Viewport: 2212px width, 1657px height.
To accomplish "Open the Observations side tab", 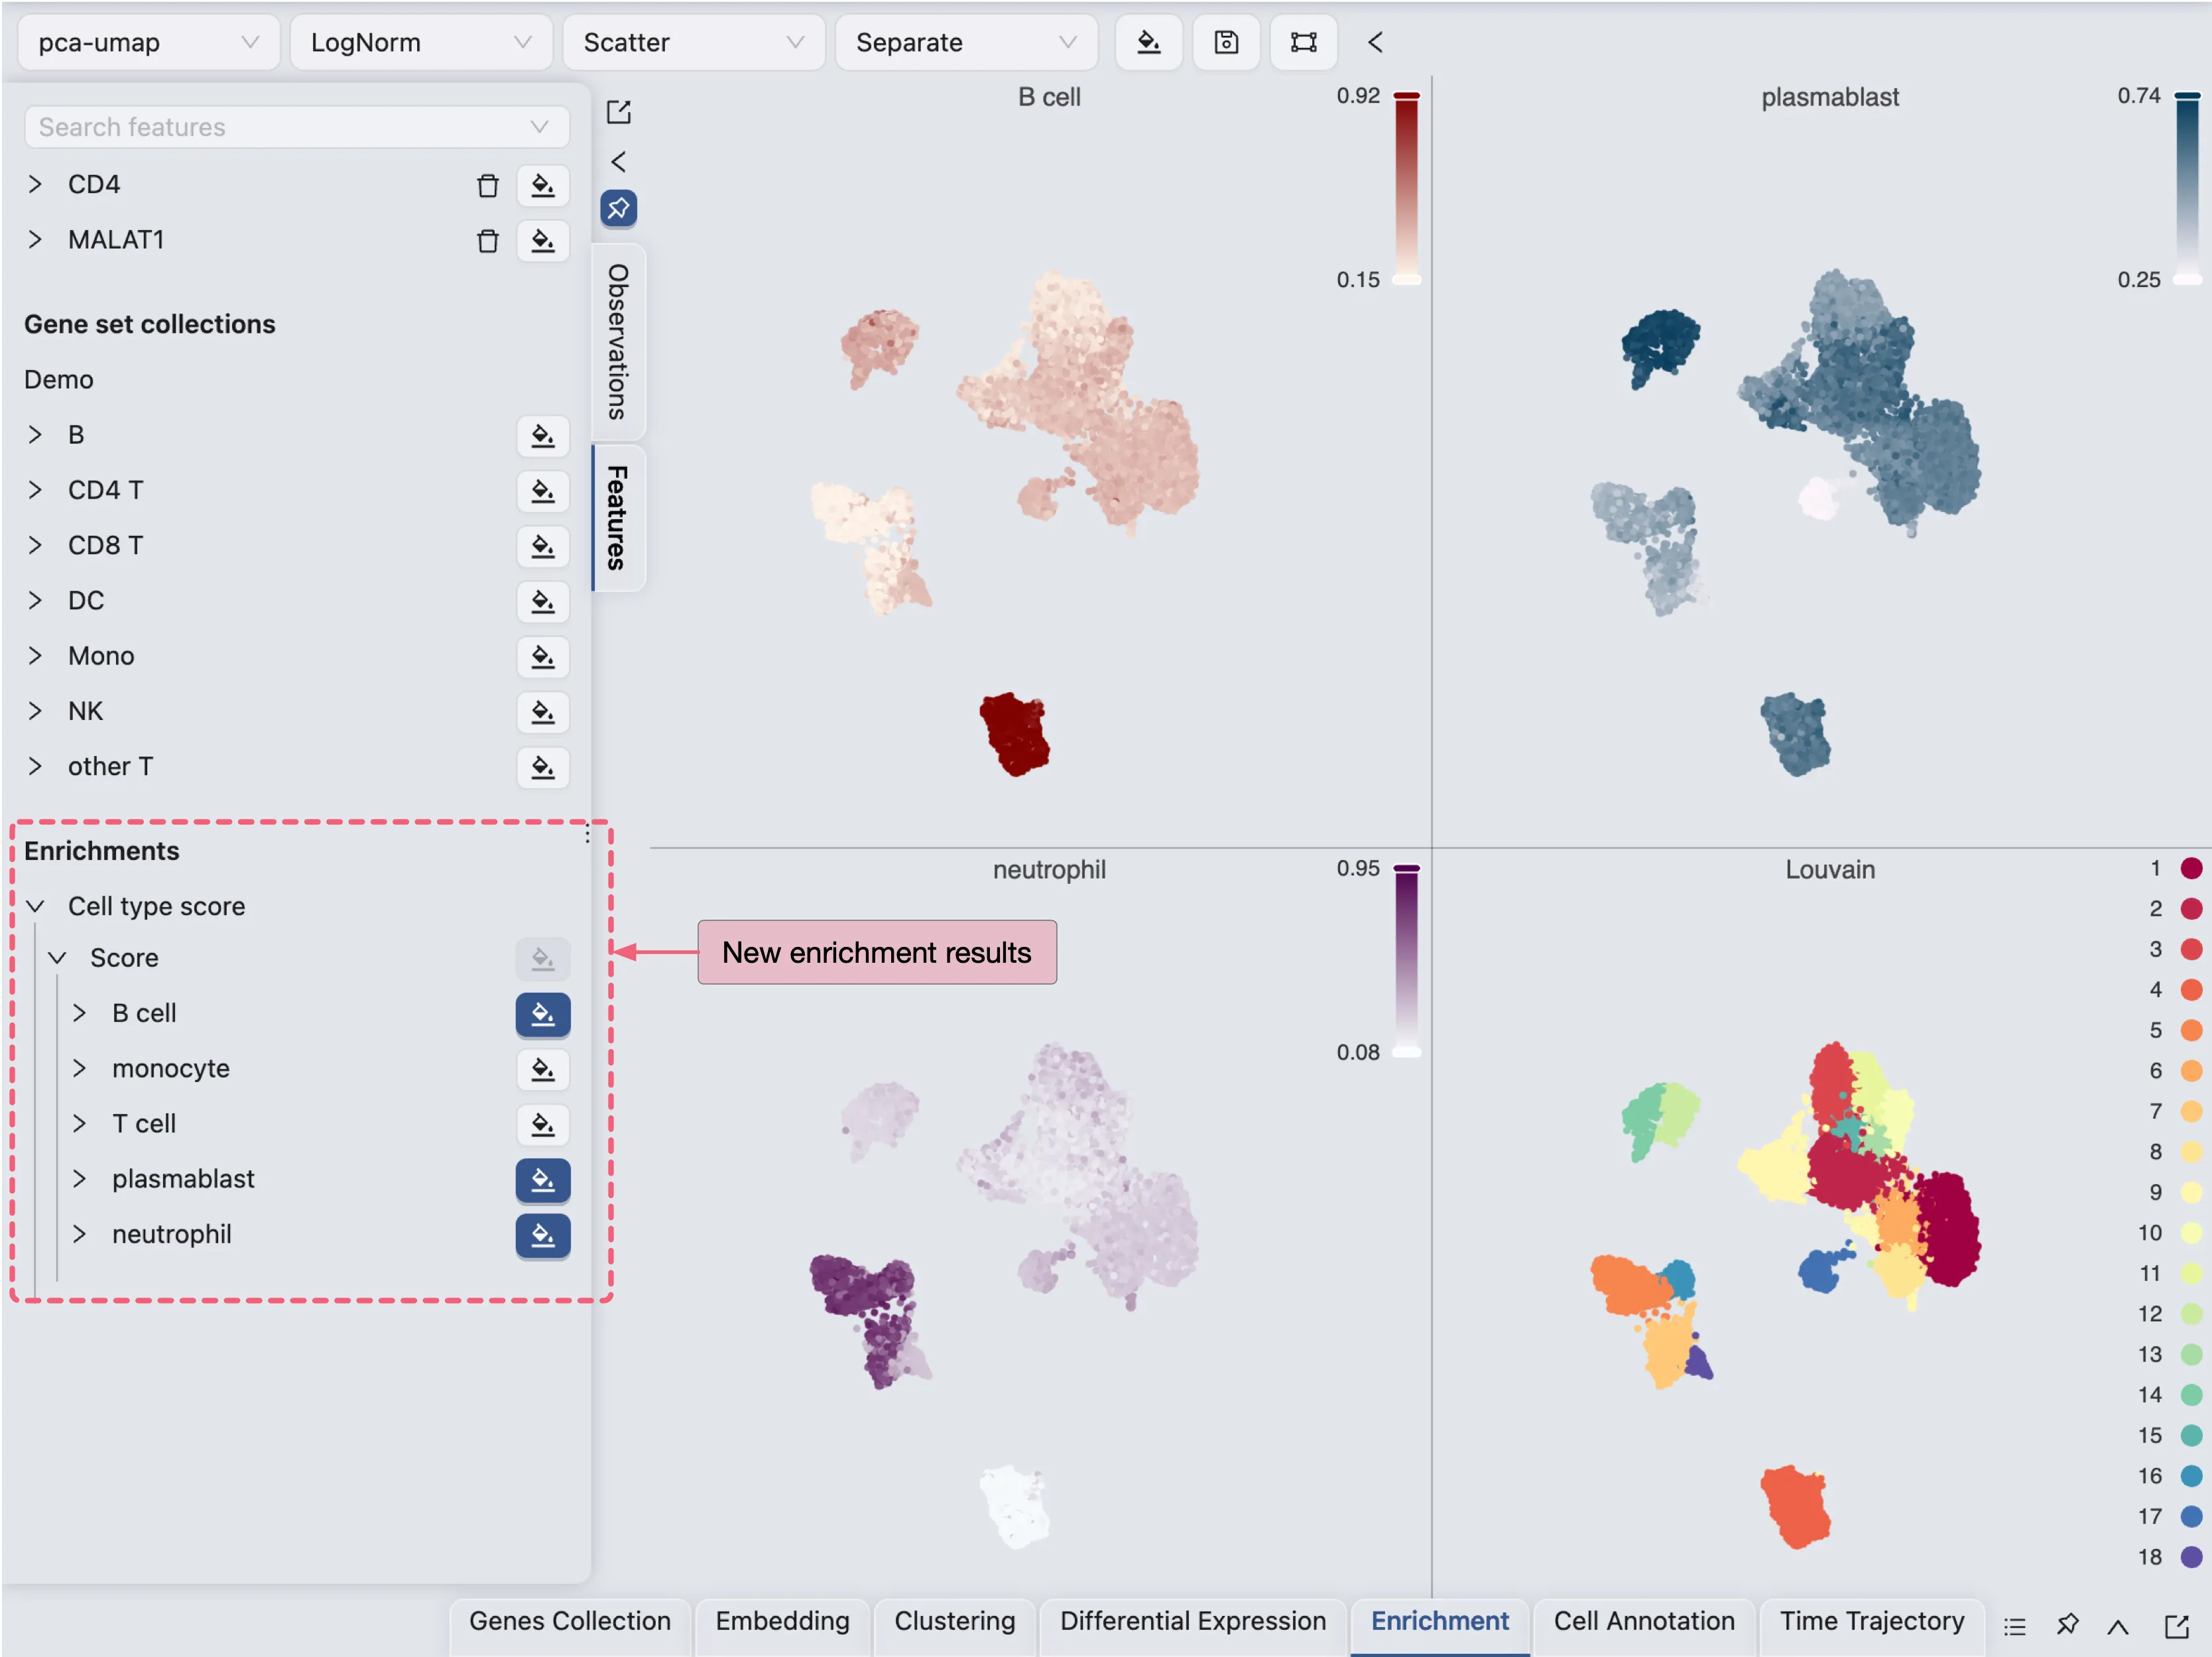I will (618, 342).
